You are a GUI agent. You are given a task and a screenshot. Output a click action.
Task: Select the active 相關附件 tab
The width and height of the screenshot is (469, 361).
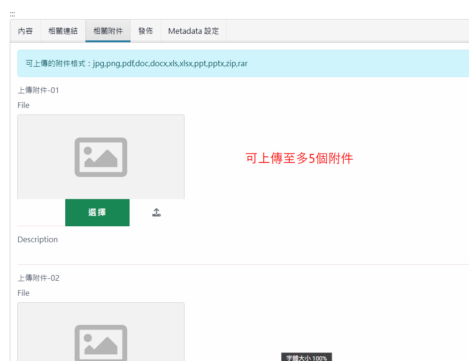[x=108, y=31]
